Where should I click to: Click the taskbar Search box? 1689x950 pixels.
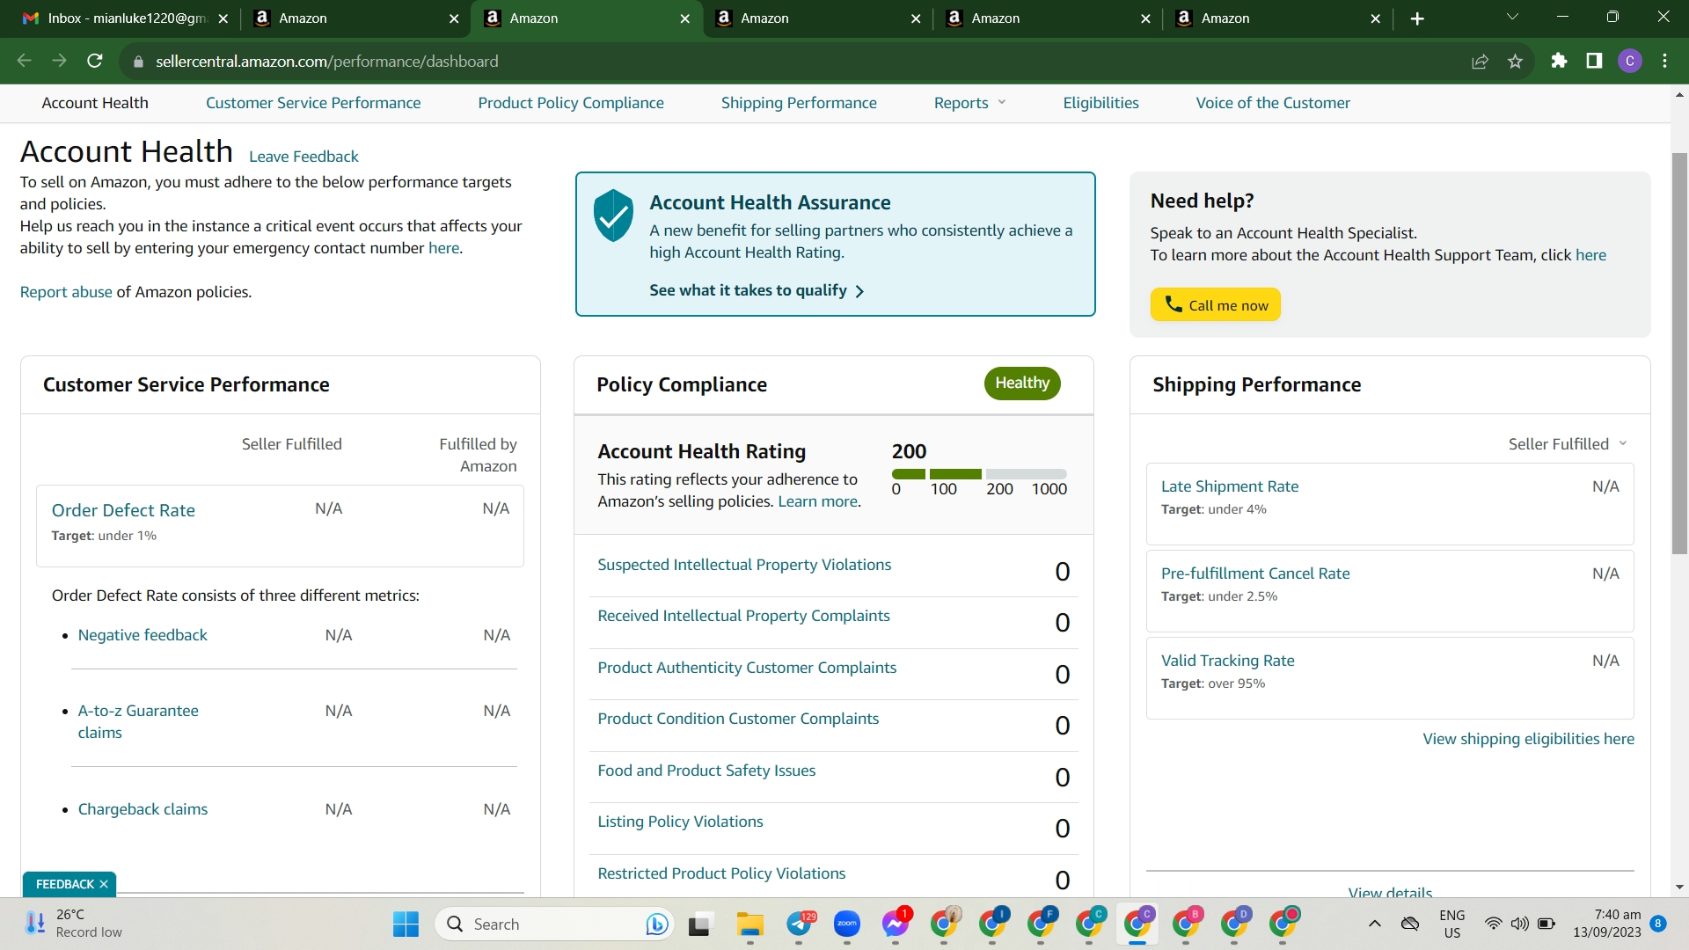coord(555,924)
